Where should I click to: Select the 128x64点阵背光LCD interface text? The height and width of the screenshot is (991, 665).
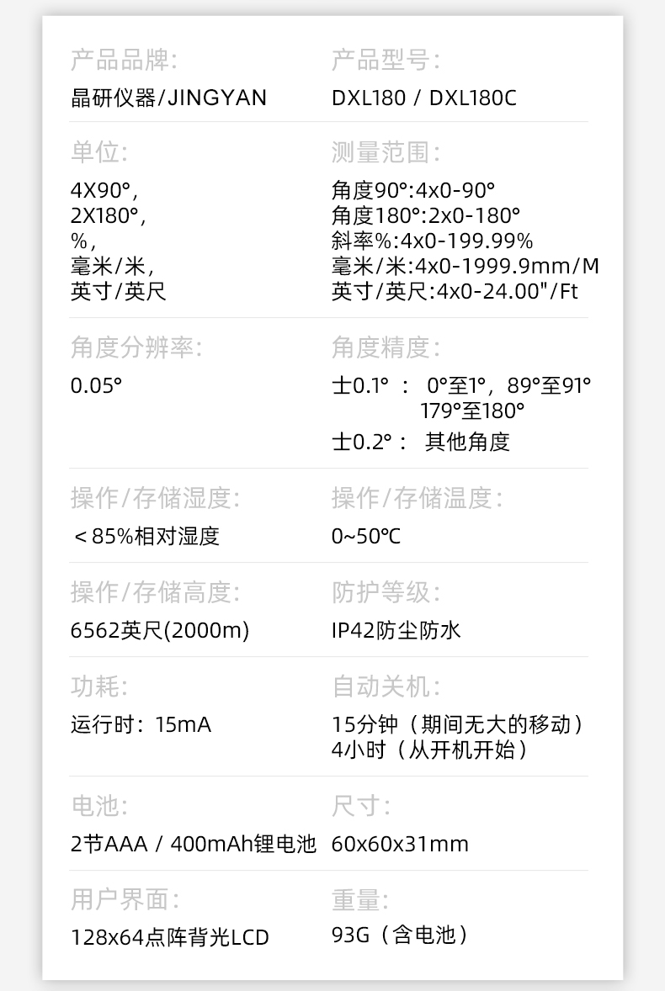[169, 937]
